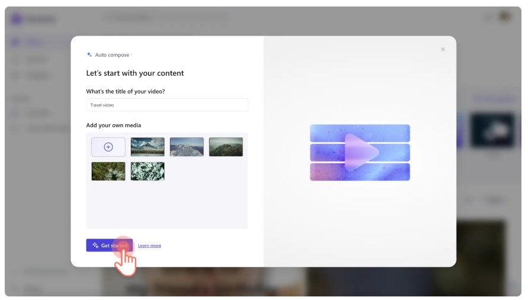
Task: Select the green hilltop thumbnail
Action: 226,147
